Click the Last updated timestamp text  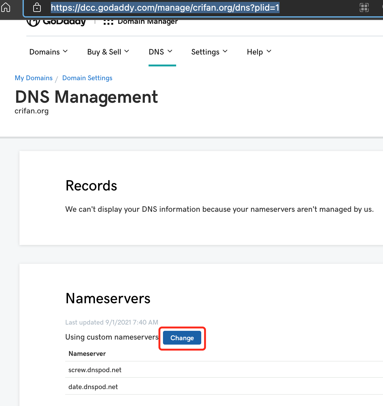click(x=112, y=322)
